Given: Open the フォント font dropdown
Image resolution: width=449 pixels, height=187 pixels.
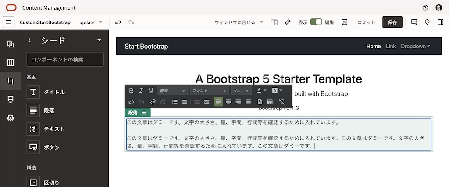Looking at the screenshot, I should coord(209,90).
